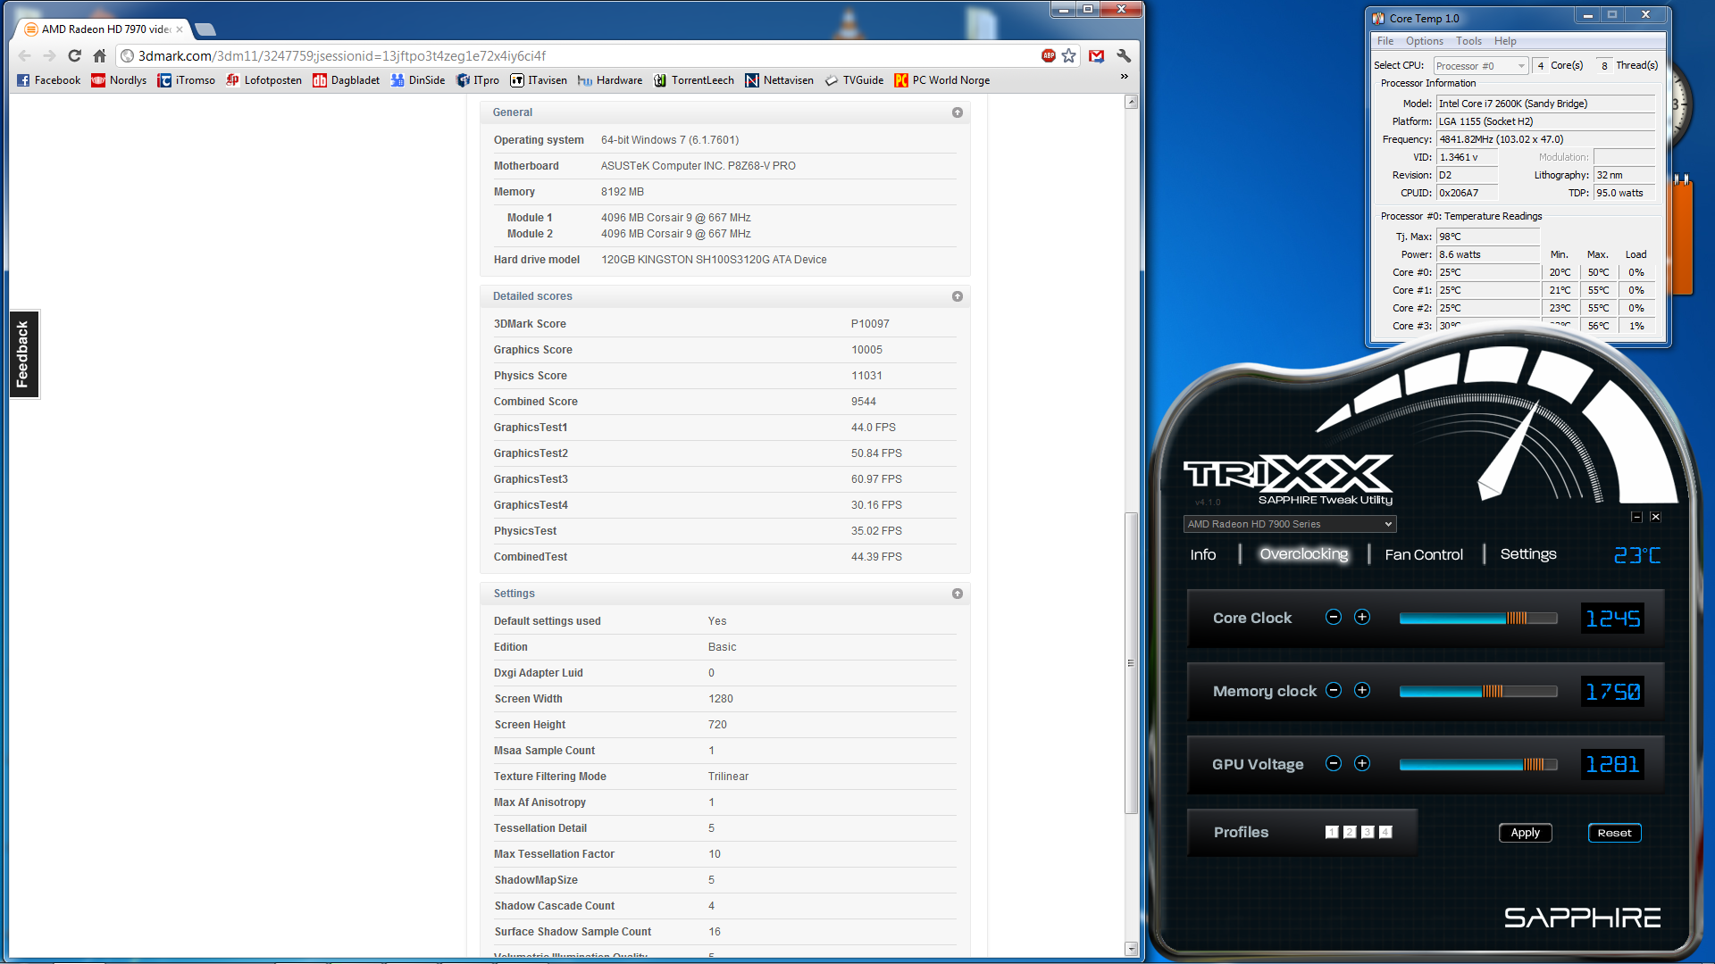The image size is (1715, 964).
Task: Switch to TRIXX Fan Control tab
Action: (1424, 554)
